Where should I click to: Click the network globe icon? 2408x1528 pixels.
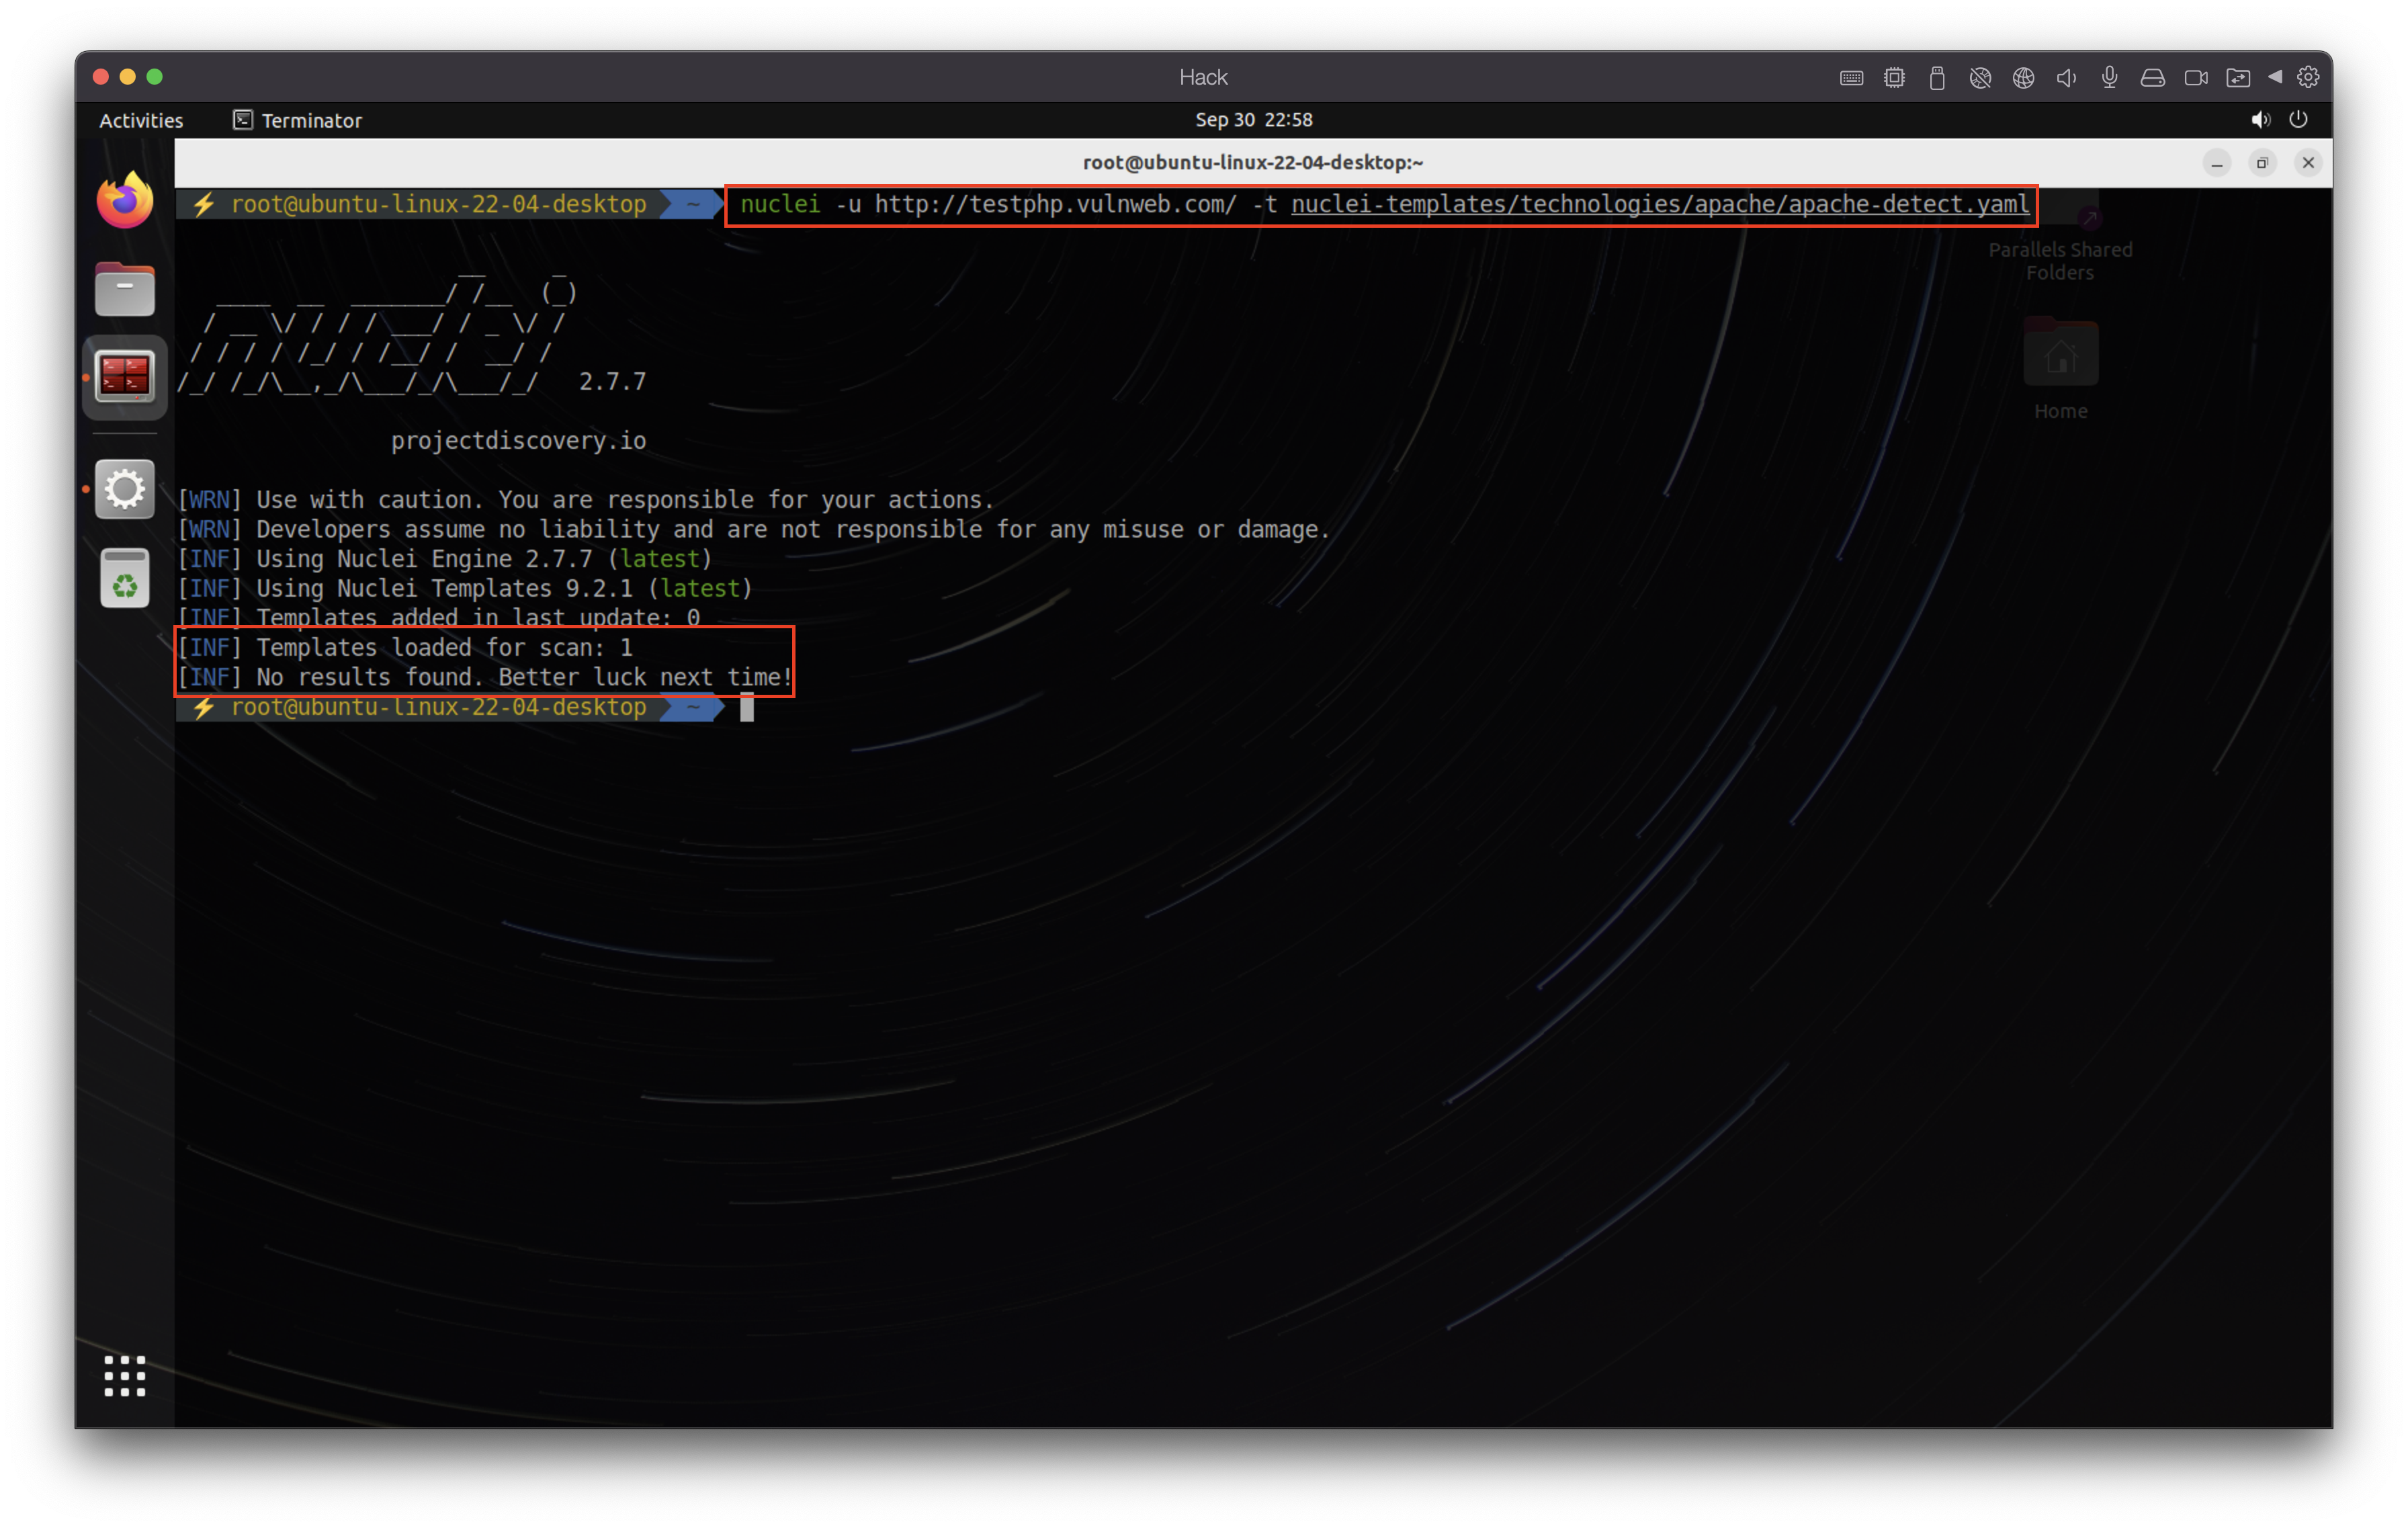(2023, 78)
